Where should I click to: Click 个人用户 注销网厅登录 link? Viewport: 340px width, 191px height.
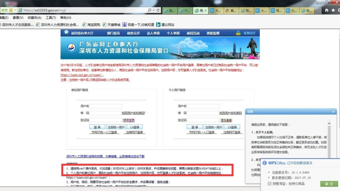tap(232, 132)
